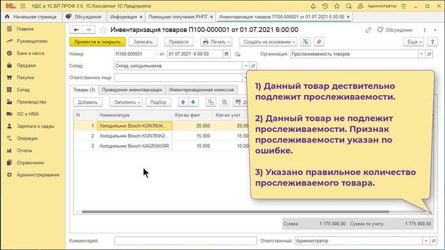This screenshot has width=445, height=250.
Task: Go forward with right arrow
Action: click(x=88, y=30)
